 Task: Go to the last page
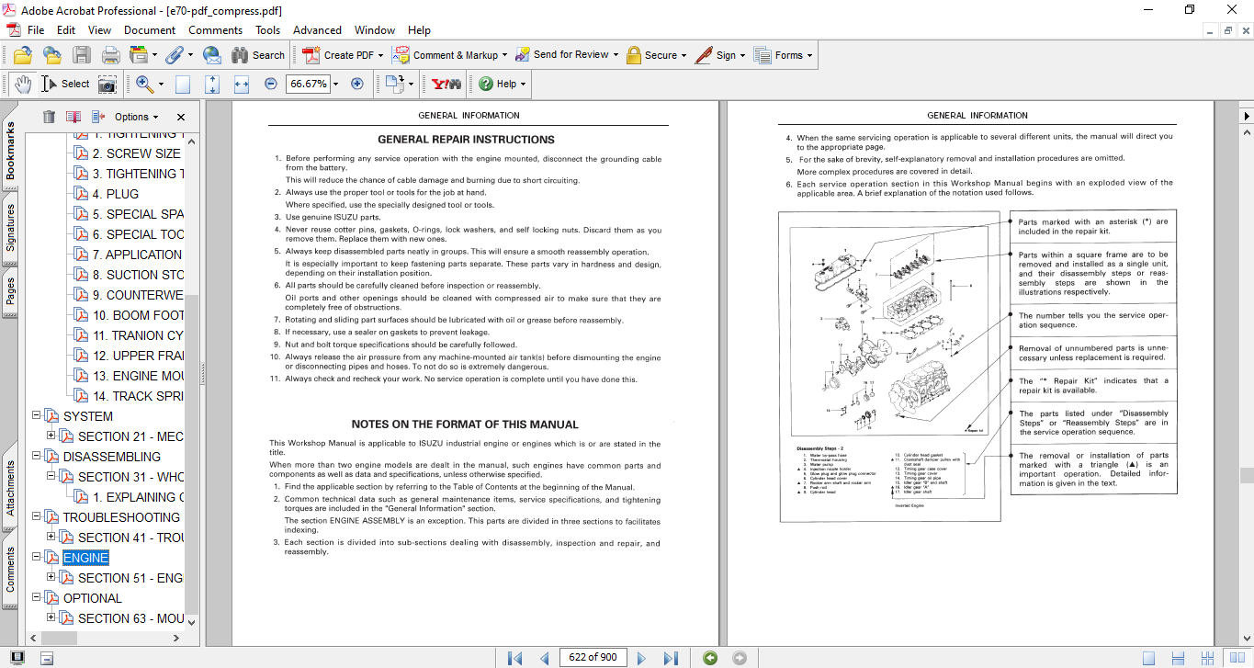click(x=671, y=658)
